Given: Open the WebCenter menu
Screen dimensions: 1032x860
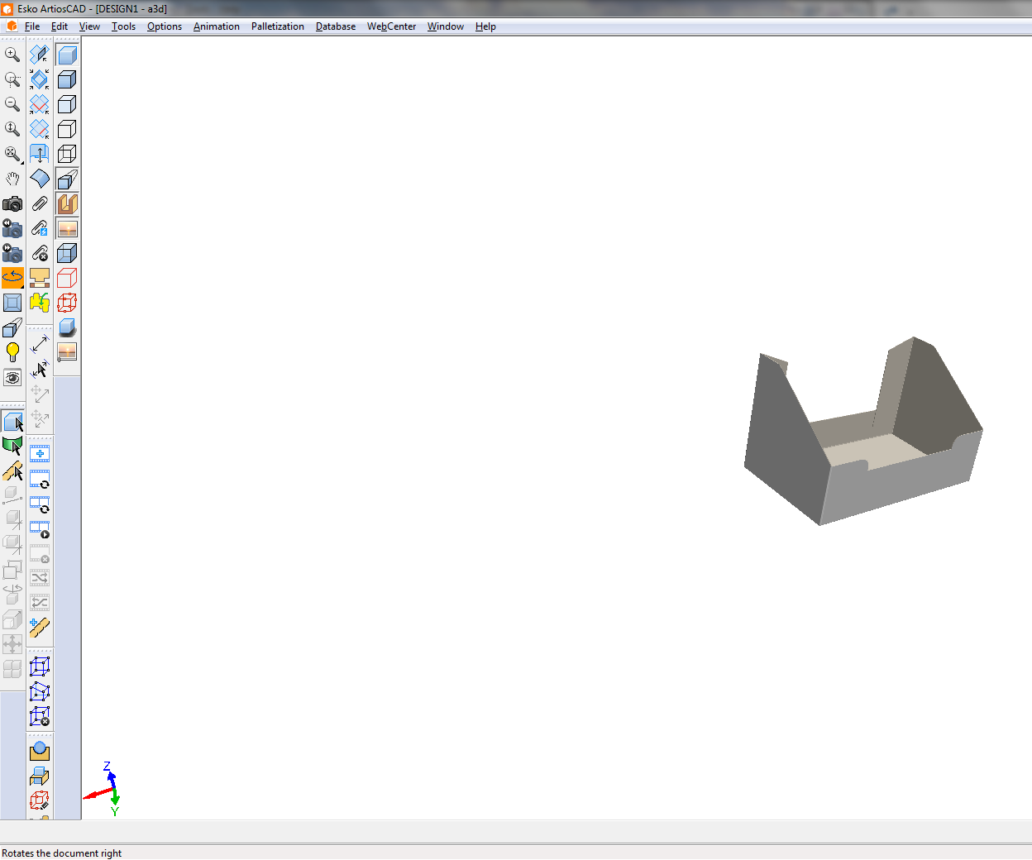Looking at the screenshot, I should pos(392,26).
